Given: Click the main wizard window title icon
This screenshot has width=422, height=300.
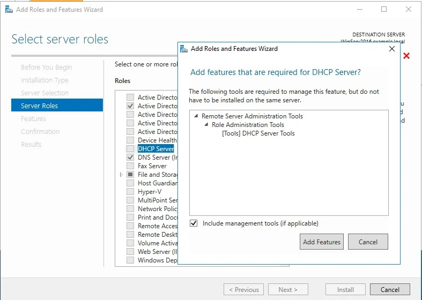Looking at the screenshot, I should coord(8,9).
